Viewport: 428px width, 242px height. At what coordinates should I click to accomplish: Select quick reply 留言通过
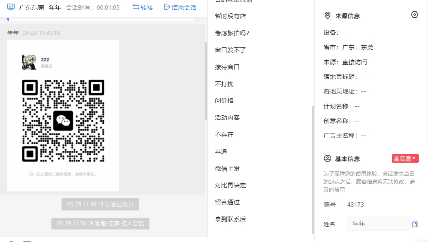[x=227, y=202]
